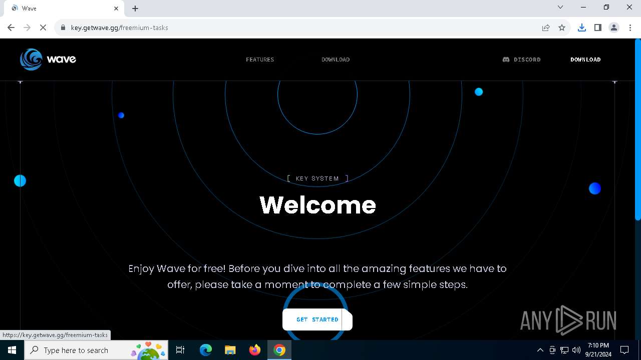This screenshot has width=641, height=360.
Task: Open Windows notification center
Action: pos(624,350)
